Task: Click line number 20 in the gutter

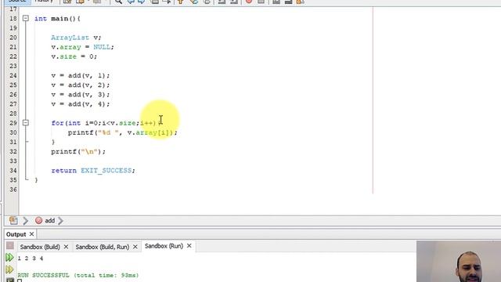Action: (13, 38)
